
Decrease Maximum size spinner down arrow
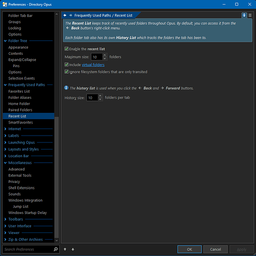pyautogui.click(x=104, y=58)
